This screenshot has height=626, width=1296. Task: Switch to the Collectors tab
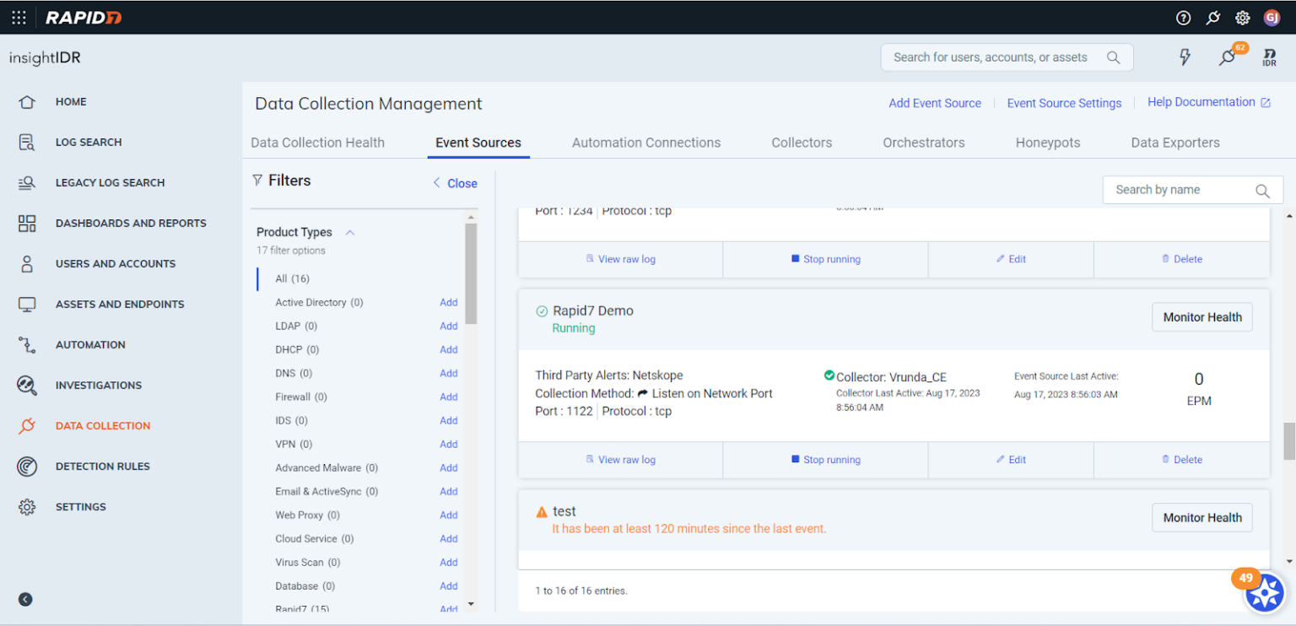tap(801, 142)
